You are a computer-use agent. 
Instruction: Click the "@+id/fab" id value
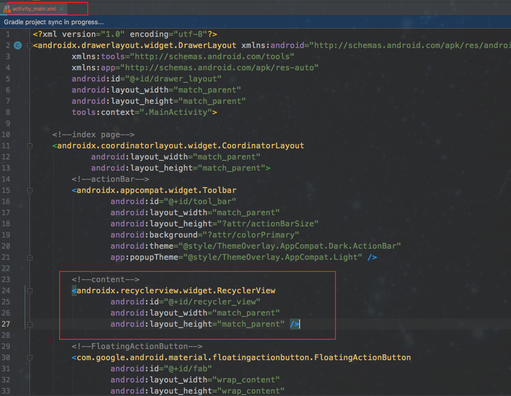[x=188, y=369]
